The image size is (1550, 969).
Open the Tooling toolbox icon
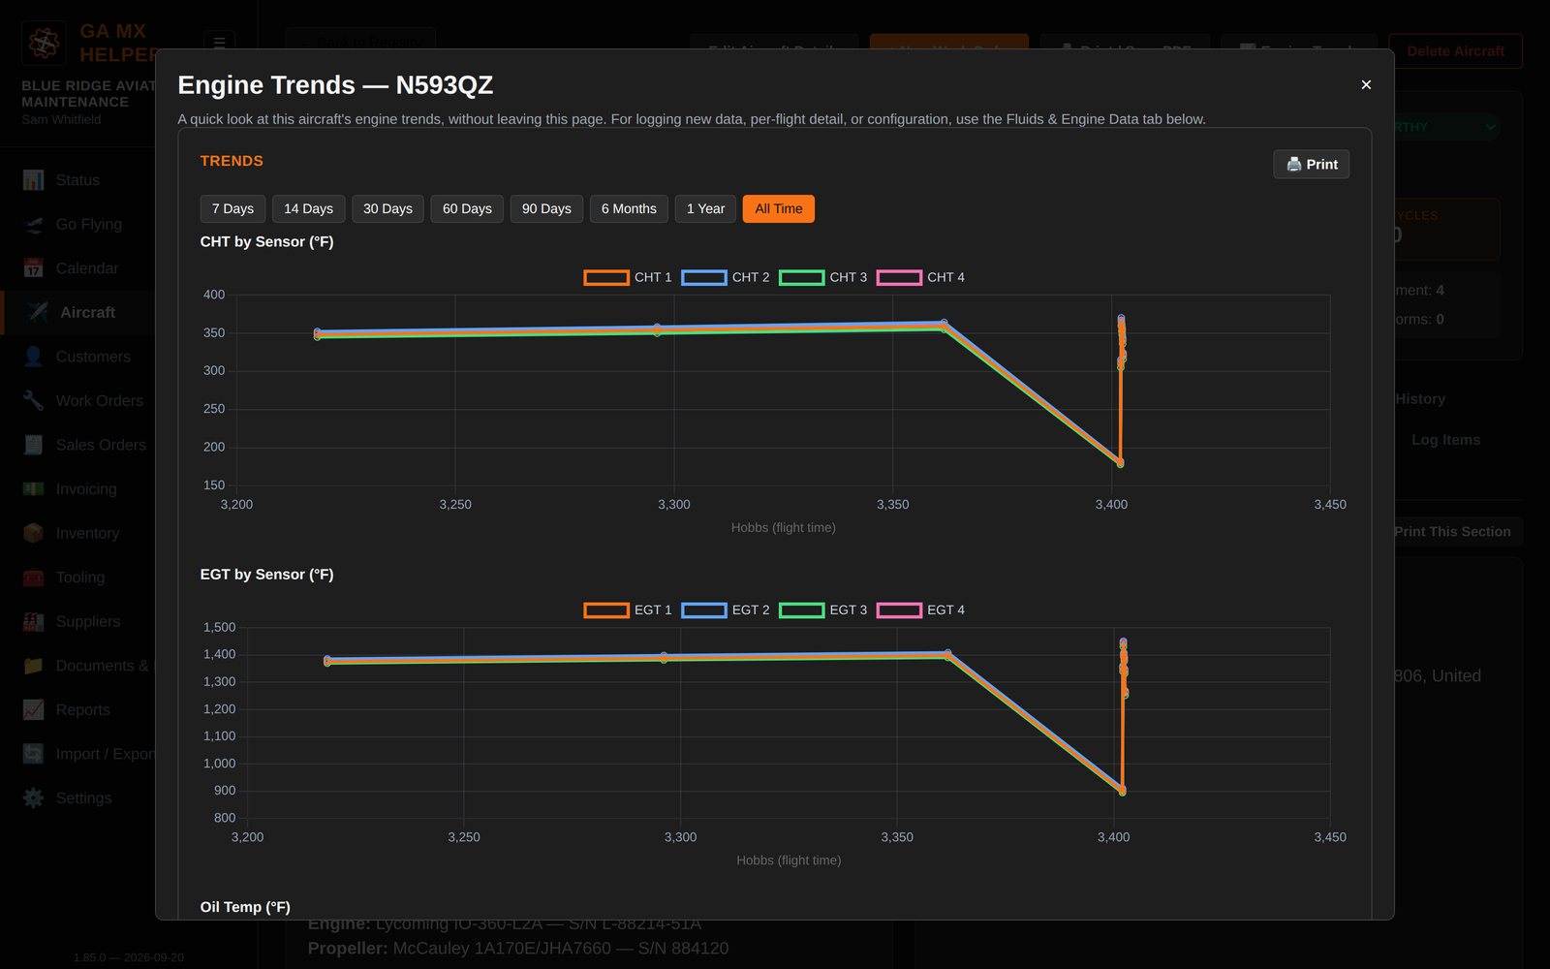point(34,578)
